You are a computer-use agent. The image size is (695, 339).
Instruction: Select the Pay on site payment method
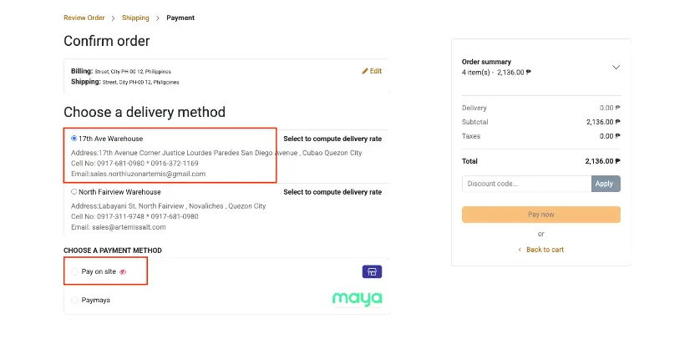click(x=75, y=272)
